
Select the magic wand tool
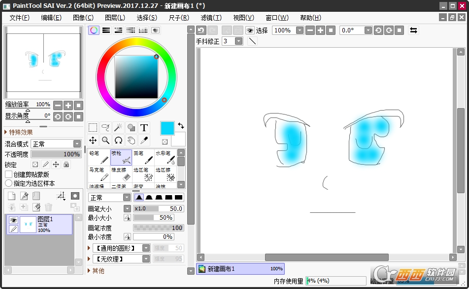118,128
